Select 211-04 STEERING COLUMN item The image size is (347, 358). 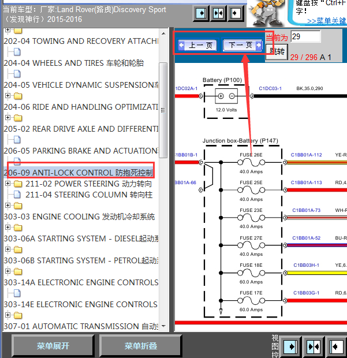tap(89, 195)
